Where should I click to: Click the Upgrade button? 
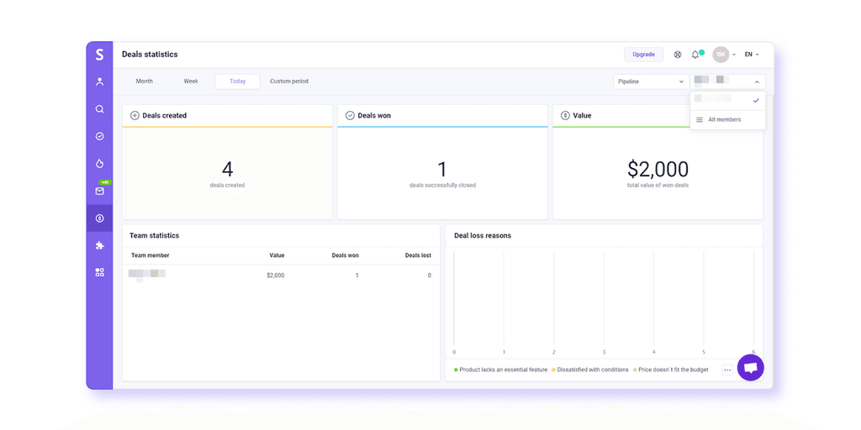point(643,55)
